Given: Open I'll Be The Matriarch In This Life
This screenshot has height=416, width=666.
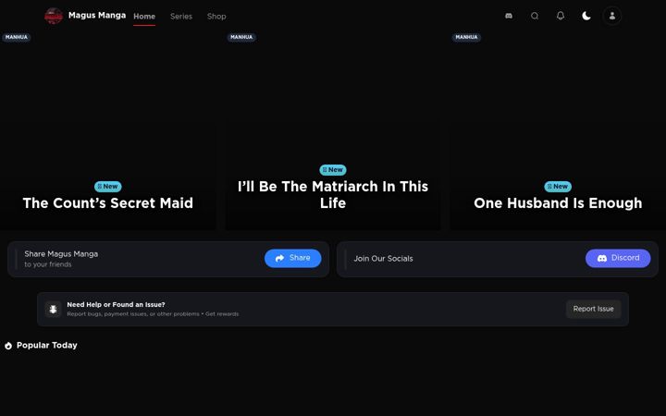Looking at the screenshot, I should click(333, 194).
